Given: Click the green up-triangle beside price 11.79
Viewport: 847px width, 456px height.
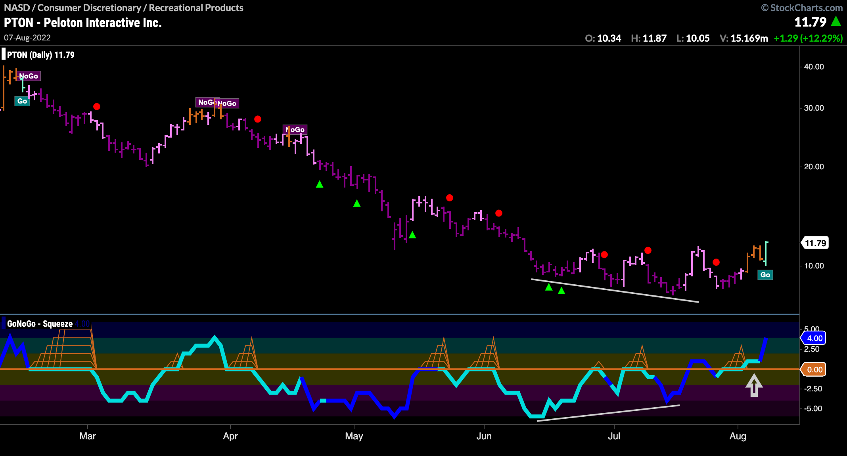Looking at the screenshot, I should coord(836,21).
